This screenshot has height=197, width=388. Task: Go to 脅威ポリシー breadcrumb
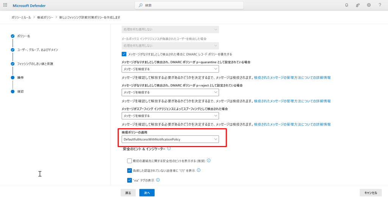coord(45,17)
